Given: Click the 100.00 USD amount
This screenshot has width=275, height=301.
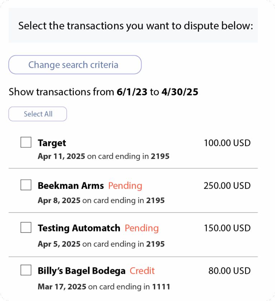Looking at the screenshot, I should [227, 143].
